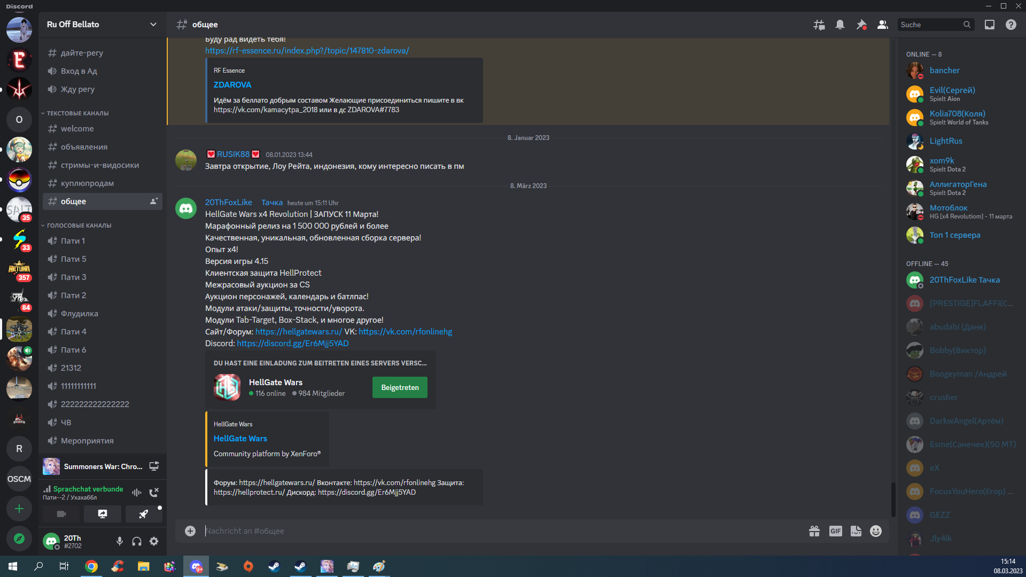This screenshot has height=577, width=1026.
Task: Show pinned messages
Action: point(861,25)
